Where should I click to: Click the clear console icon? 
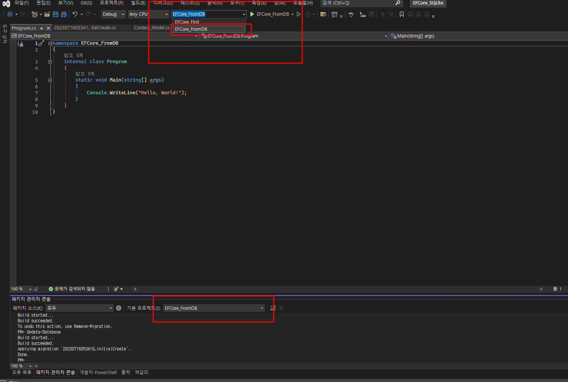[x=273, y=308]
